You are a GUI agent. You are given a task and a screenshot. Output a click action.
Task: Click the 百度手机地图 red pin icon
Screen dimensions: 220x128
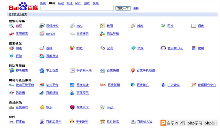coord(133,70)
